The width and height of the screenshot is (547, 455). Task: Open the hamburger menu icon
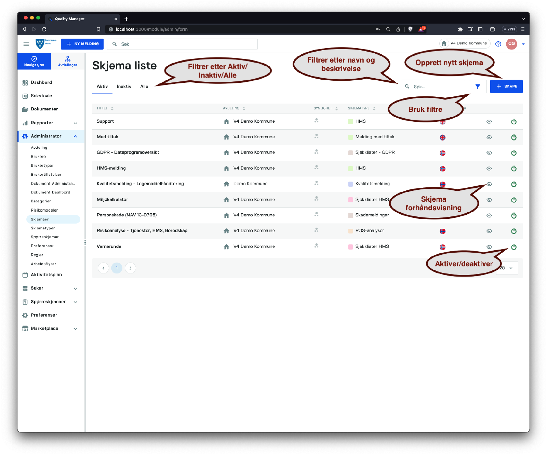tap(26, 44)
